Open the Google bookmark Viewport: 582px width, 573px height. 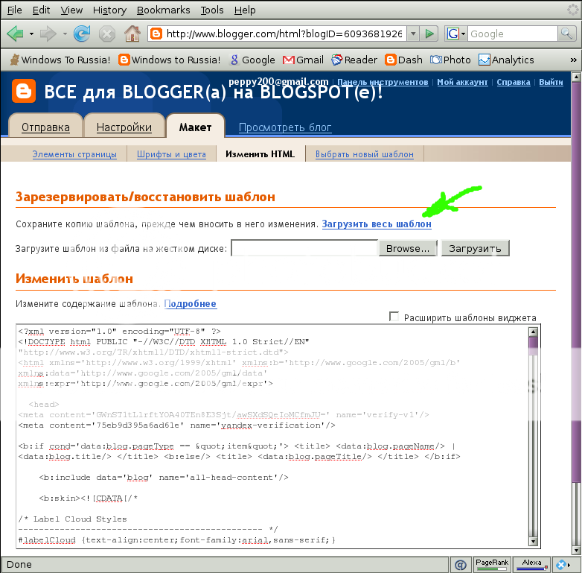pos(252,60)
